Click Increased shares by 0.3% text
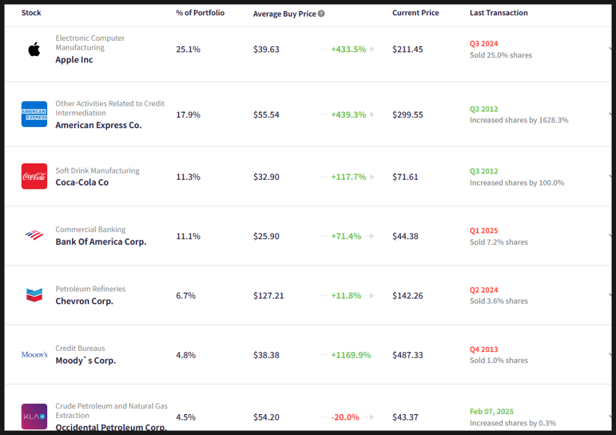This screenshot has height=435, width=616. (513, 423)
